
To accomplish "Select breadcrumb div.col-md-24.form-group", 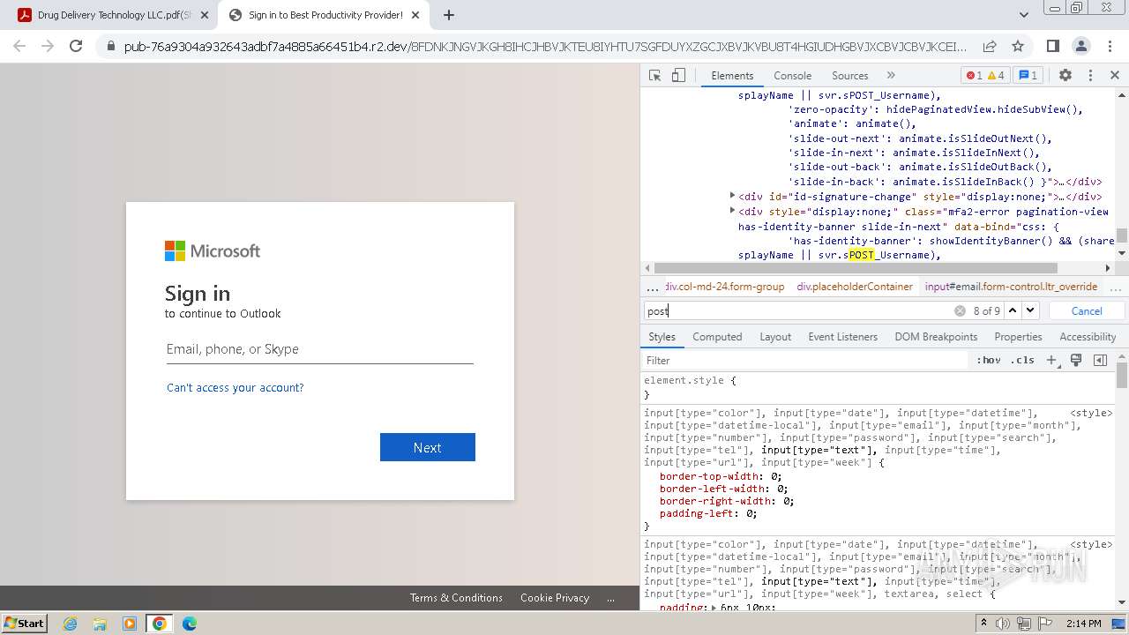I will pos(725,287).
